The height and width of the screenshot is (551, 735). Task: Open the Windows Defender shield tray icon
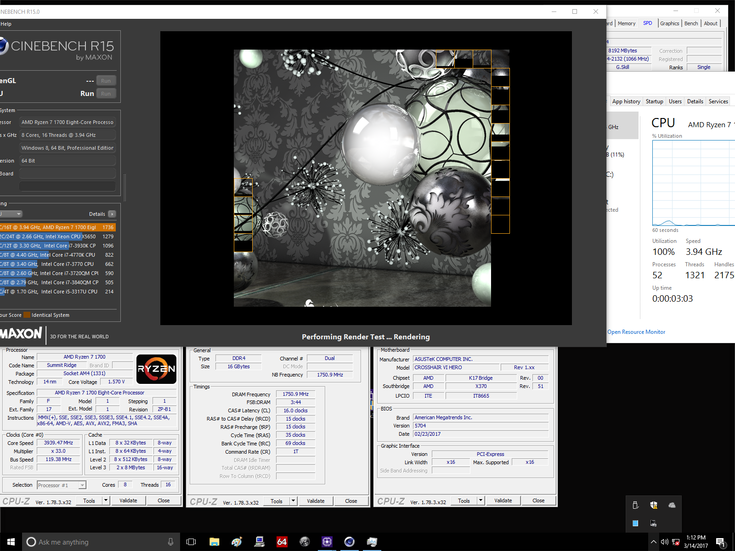tap(654, 505)
